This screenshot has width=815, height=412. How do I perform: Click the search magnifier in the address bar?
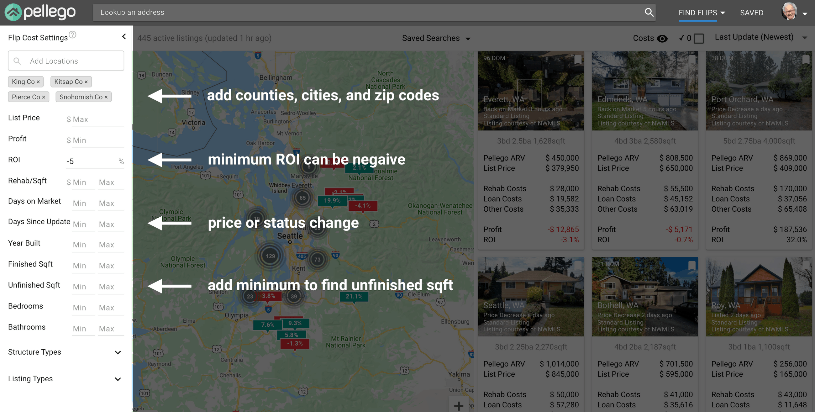click(649, 12)
